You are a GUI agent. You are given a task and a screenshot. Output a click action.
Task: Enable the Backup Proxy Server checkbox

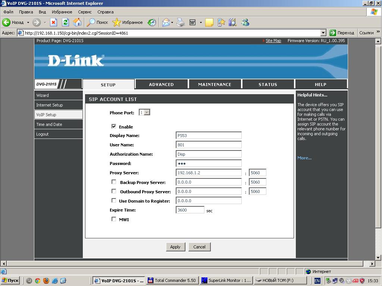[114, 182]
